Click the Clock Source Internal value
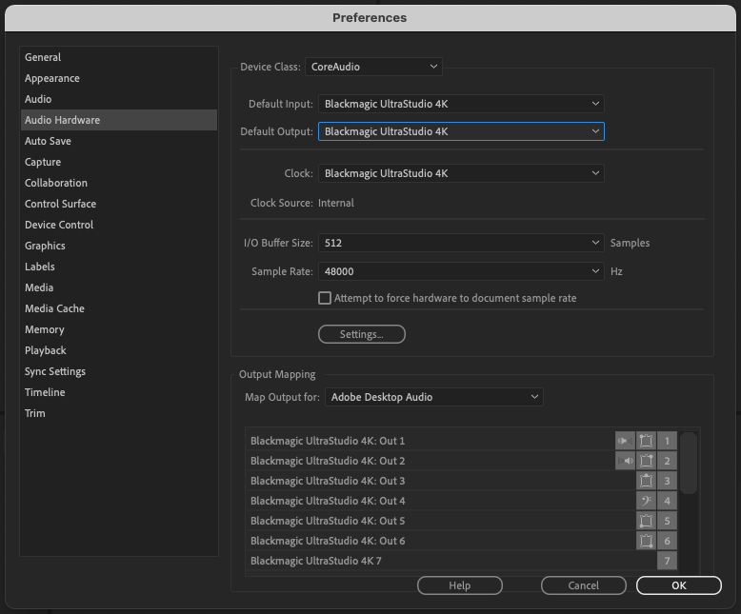The height and width of the screenshot is (614, 741). click(336, 203)
